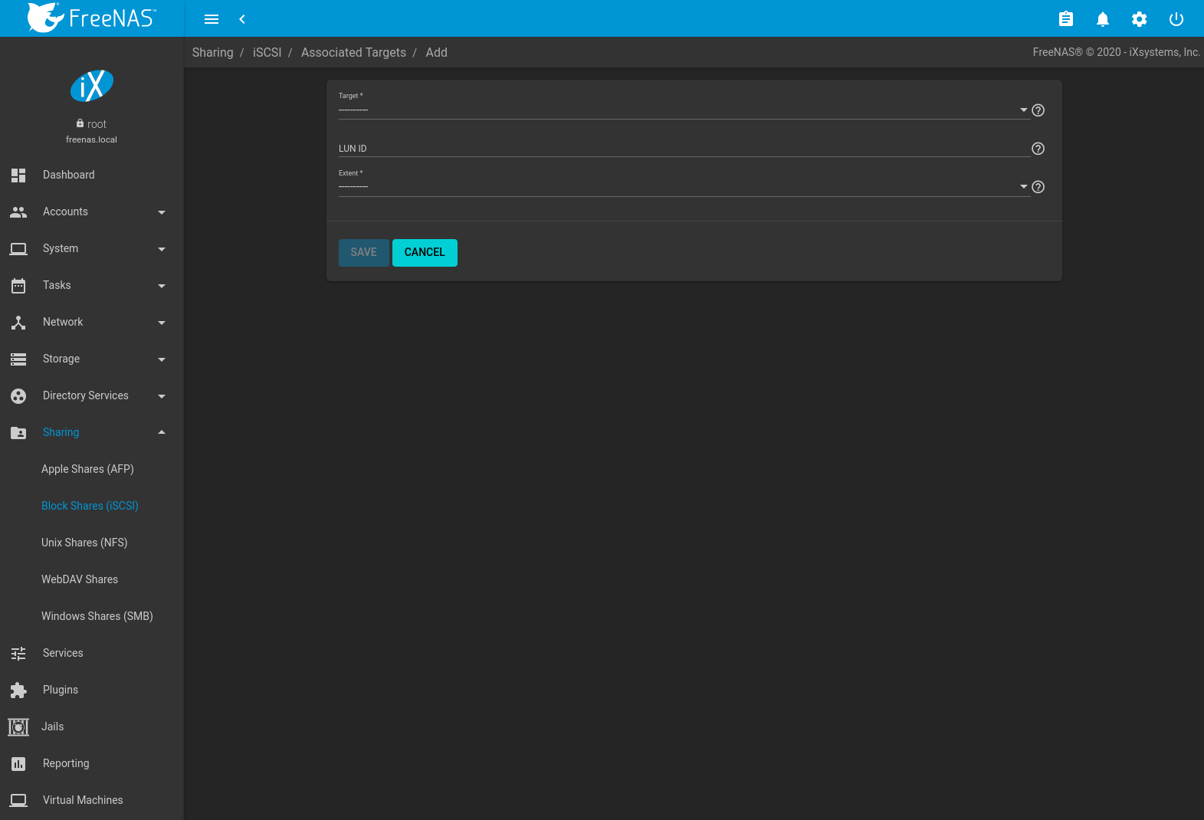This screenshot has height=820, width=1204.
Task: Show help for the LUN ID field
Action: click(1038, 149)
